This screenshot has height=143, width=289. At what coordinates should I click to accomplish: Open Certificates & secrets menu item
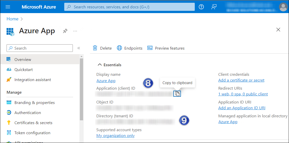(x=33, y=123)
